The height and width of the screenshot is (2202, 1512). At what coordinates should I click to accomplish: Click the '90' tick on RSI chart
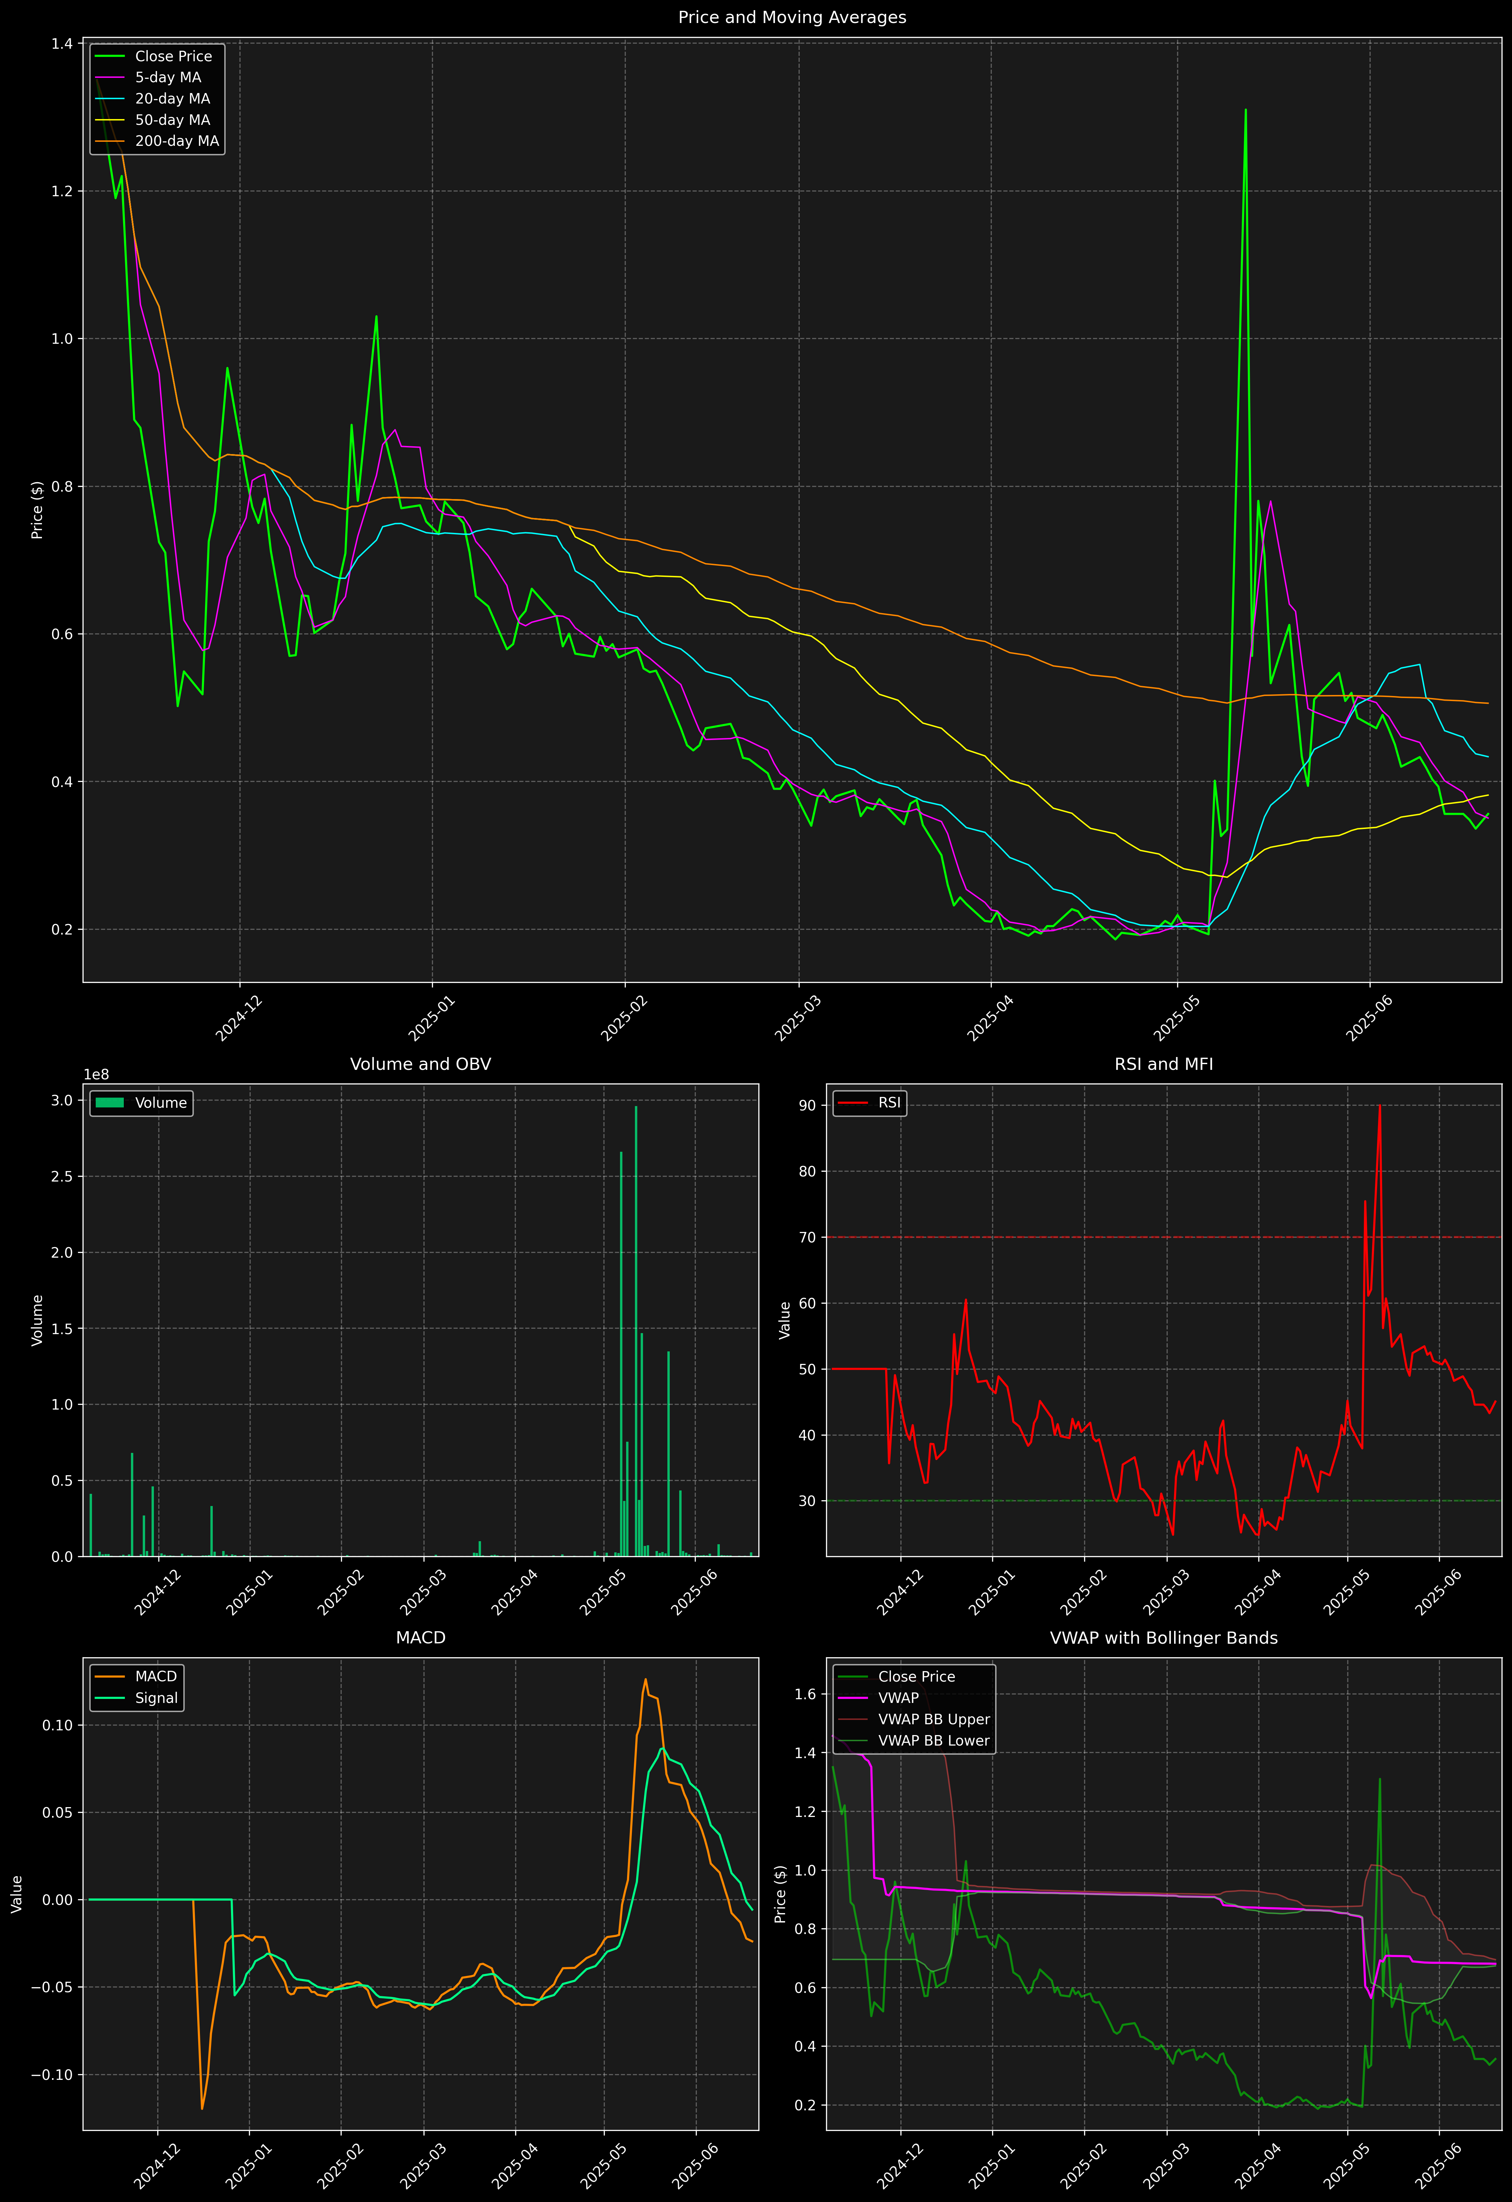click(x=807, y=1106)
